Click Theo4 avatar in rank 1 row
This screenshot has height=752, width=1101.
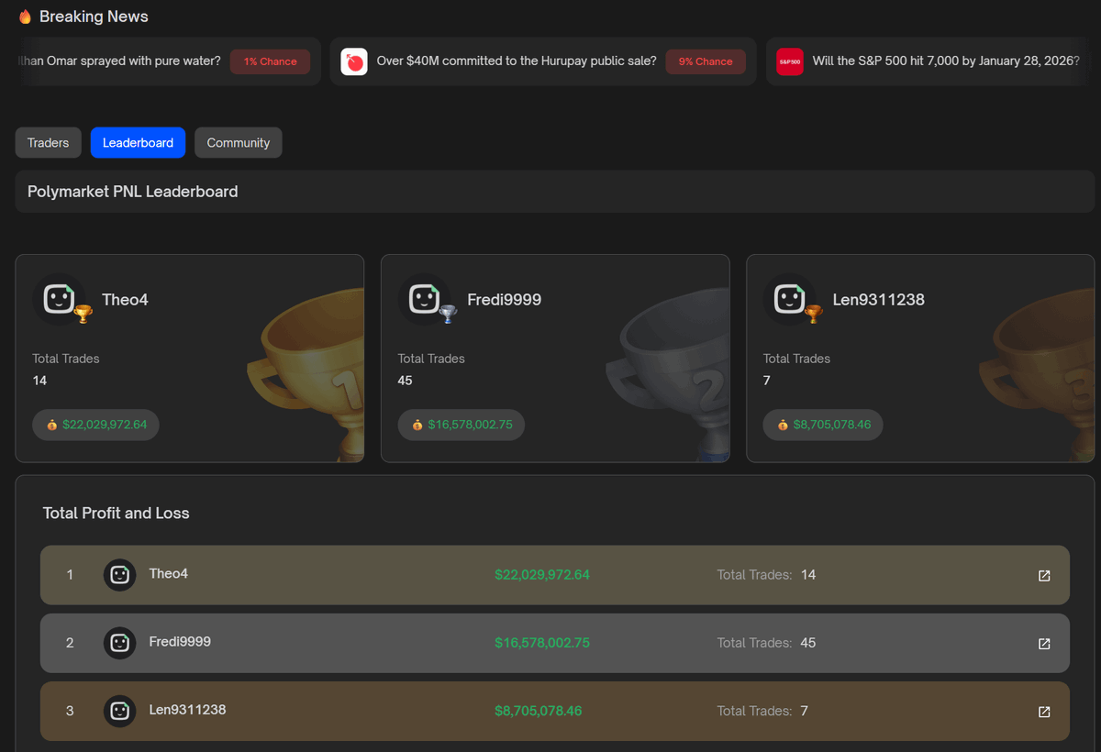click(119, 575)
